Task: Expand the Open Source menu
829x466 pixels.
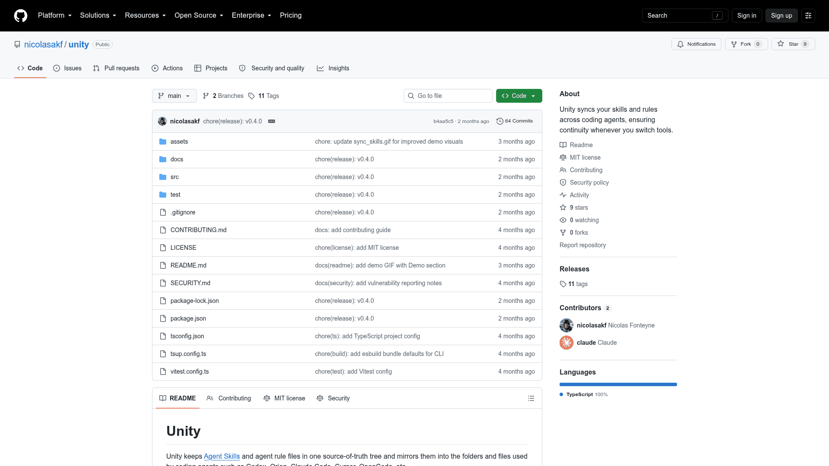Action: 199,16
